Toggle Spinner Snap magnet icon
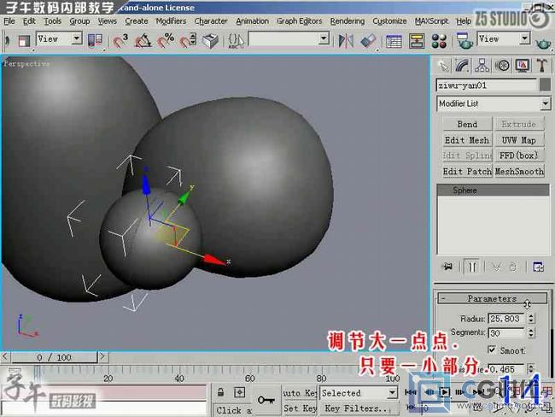This screenshot has width=555, height=417. tap(188, 40)
